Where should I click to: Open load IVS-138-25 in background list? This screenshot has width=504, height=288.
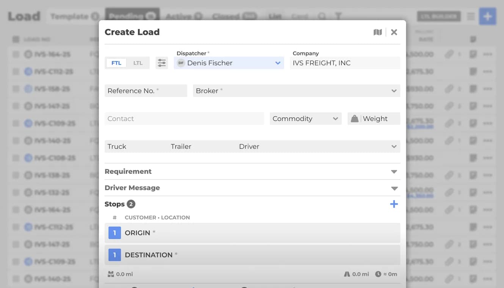coord(52,175)
